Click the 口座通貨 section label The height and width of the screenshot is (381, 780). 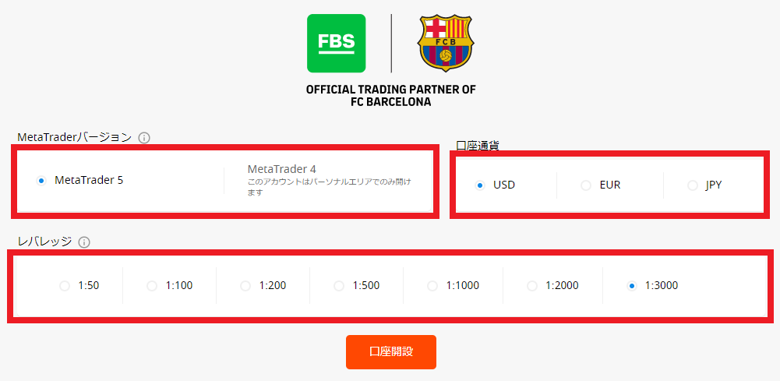point(478,145)
